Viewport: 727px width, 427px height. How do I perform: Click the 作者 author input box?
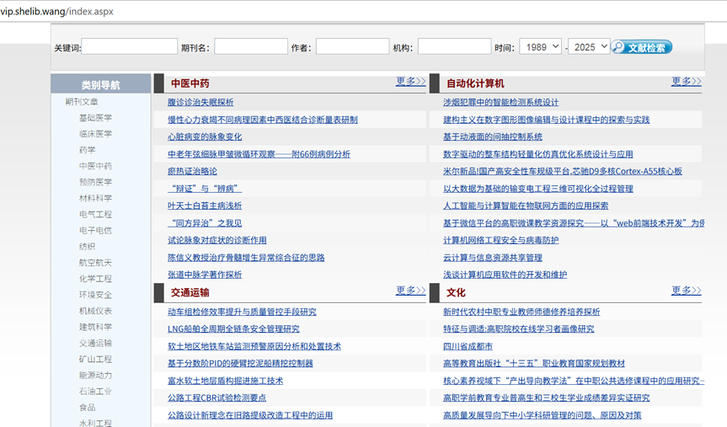point(352,47)
